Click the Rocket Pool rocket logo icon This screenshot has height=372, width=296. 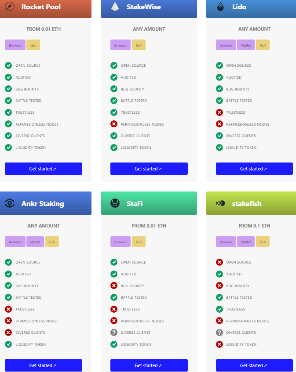pyautogui.click(x=9, y=7)
